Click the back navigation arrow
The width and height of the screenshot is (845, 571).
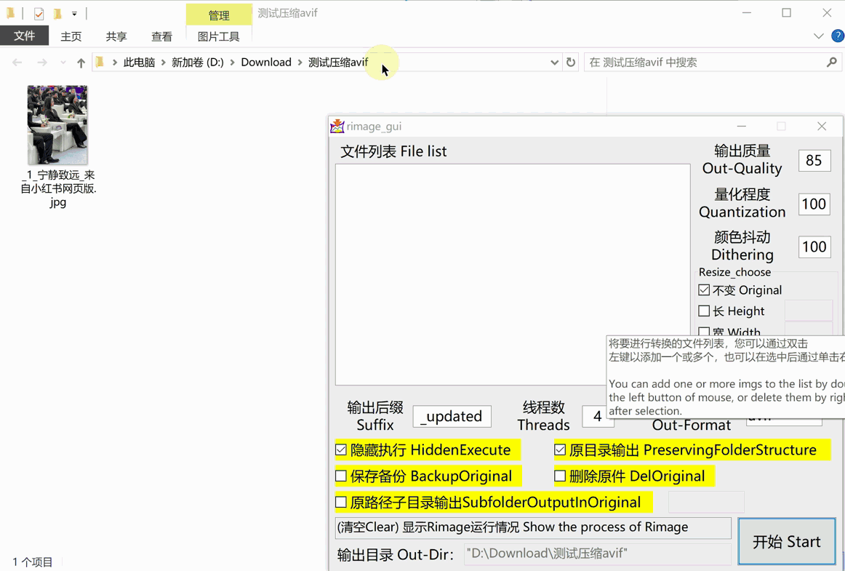[x=17, y=63]
